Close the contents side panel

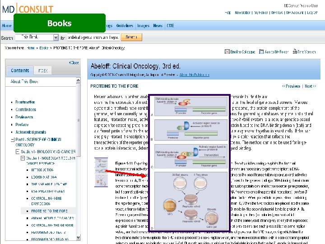tap(74, 63)
